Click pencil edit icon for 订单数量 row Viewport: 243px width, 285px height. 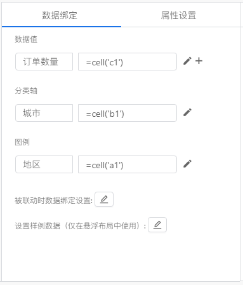(x=187, y=61)
